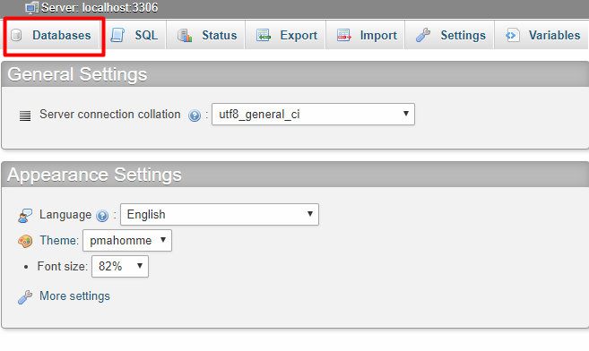Click the Databases tab cylinder icon

(16, 35)
